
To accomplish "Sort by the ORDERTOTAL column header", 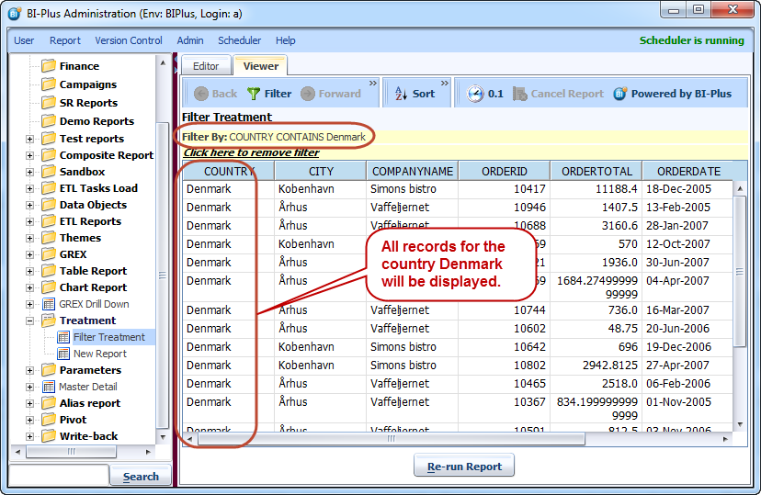I will pyautogui.click(x=596, y=171).
